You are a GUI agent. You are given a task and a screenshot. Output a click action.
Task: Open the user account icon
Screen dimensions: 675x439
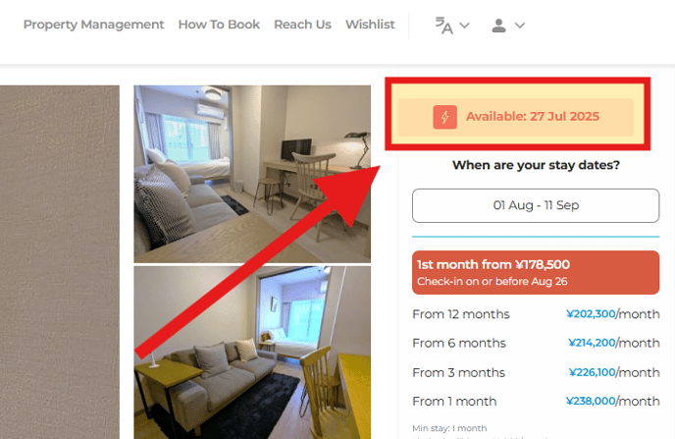[x=499, y=26]
